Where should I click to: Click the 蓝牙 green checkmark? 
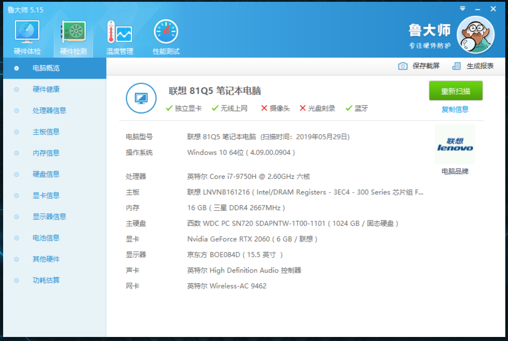pos(349,108)
